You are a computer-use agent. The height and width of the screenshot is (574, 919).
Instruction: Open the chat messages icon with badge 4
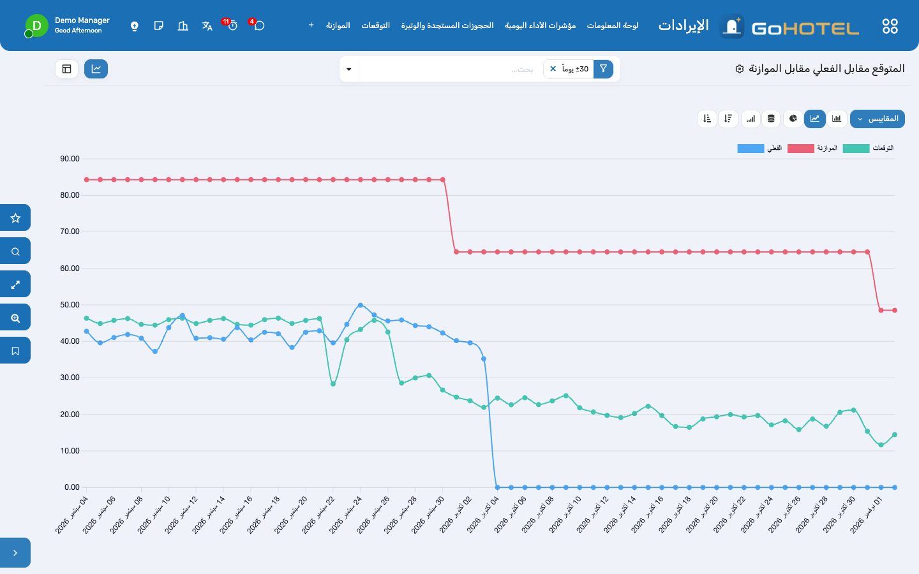point(258,26)
